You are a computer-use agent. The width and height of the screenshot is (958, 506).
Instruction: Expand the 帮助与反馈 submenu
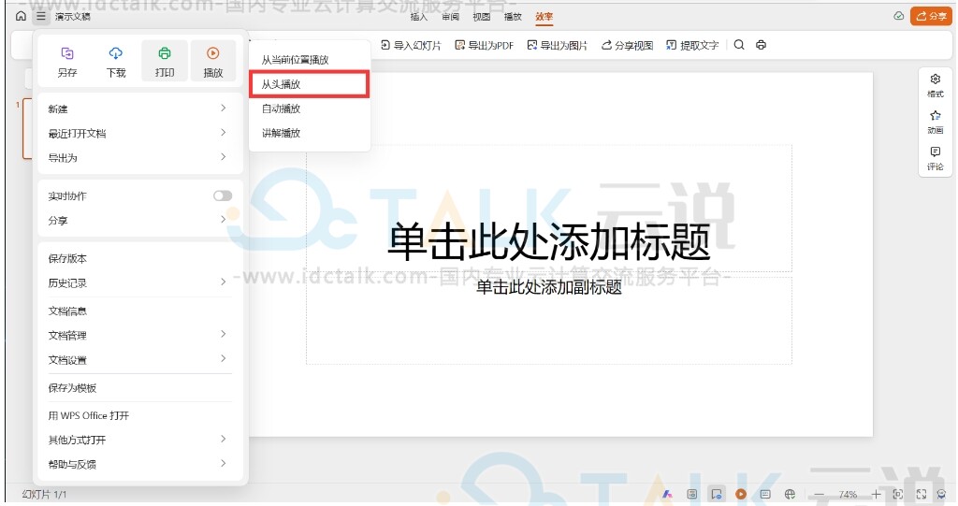tap(140, 464)
